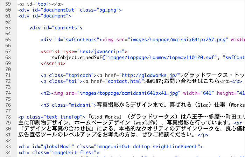The image size is (245, 157).
Task: Click swfobject.embedSWF function call
Action: pos(77,58)
